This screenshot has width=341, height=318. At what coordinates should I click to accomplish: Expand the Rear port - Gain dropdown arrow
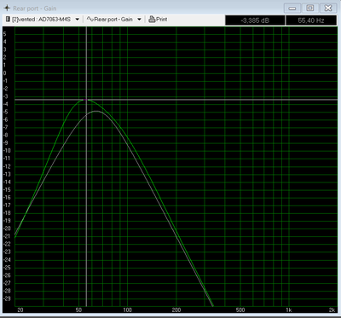(x=139, y=20)
